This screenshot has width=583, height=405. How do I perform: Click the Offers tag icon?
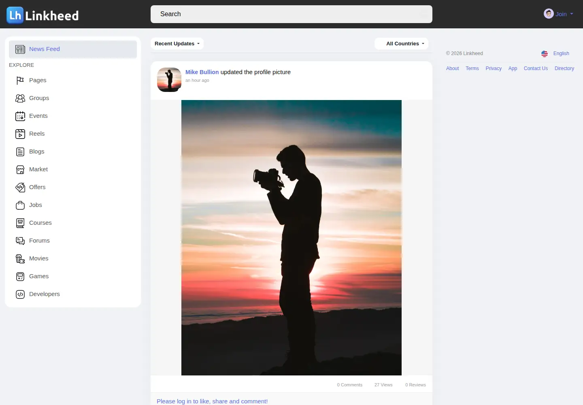20,187
